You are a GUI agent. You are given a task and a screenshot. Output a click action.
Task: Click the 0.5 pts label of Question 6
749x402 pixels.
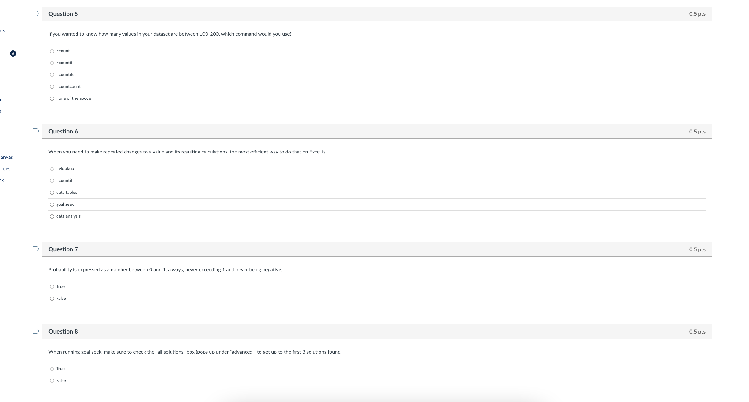click(697, 132)
